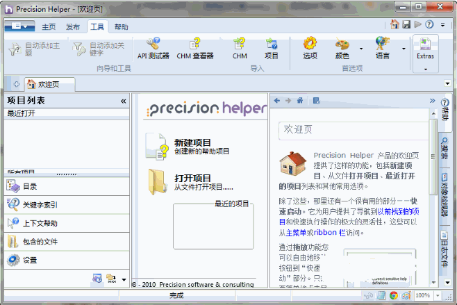Image resolution: width=457 pixels, height=305 pixels.
Task: Open 设置 navigation section
Action: coord(67,260)
